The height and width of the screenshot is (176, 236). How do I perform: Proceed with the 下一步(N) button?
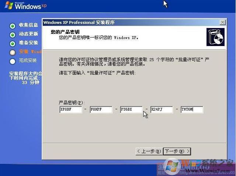pos(177,151)
